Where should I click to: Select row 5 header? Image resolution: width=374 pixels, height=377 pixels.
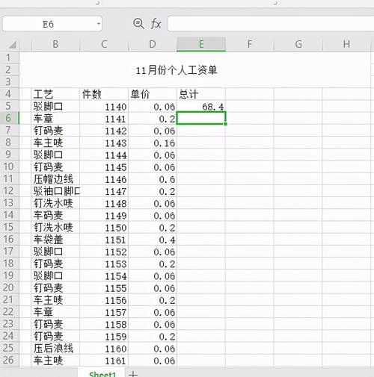tap(9, 106)
